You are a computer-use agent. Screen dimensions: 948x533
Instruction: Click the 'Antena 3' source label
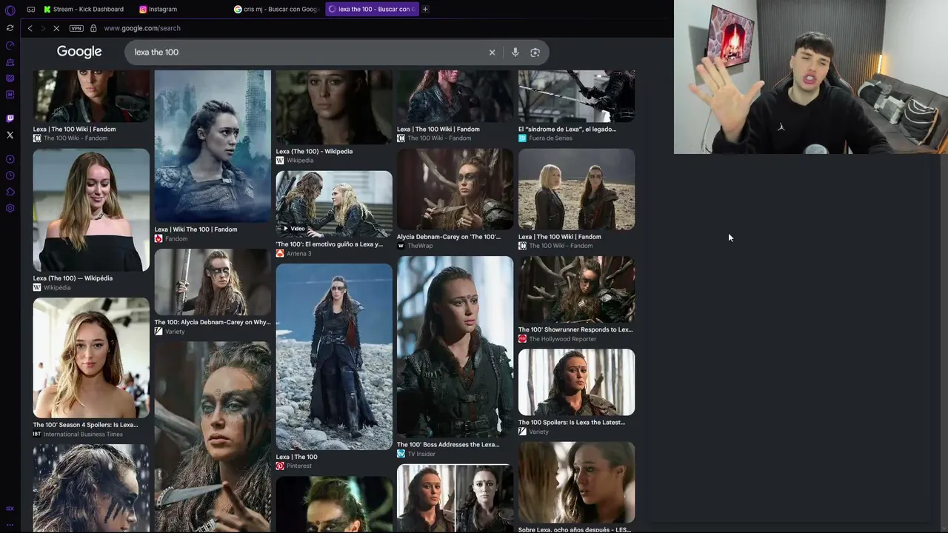point(298,253)
